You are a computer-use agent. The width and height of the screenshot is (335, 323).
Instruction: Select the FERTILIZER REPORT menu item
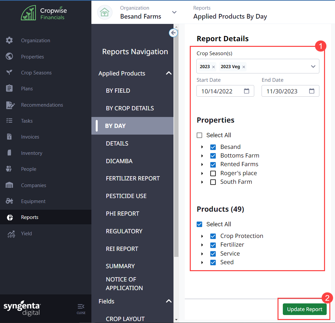(x=133, y=178)
